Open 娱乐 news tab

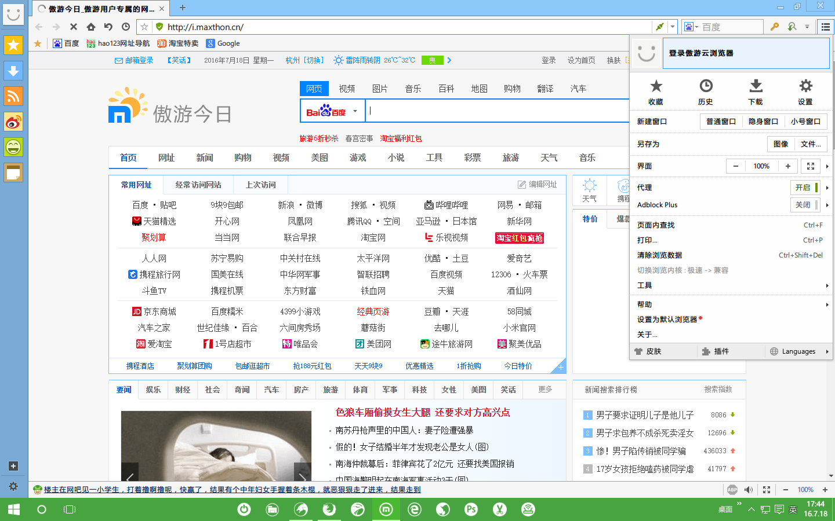click(153, 390)
